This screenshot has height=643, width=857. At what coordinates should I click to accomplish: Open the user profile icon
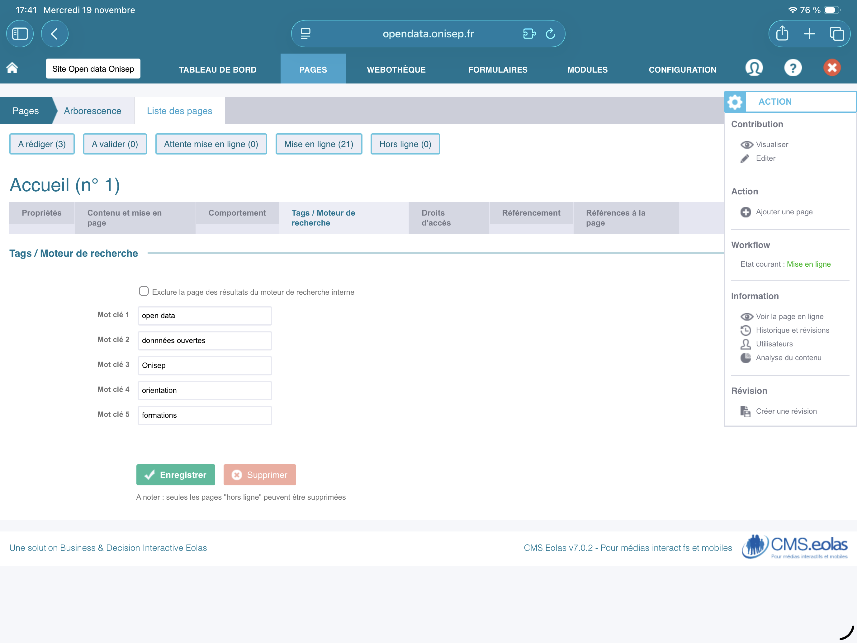[754, 68]
